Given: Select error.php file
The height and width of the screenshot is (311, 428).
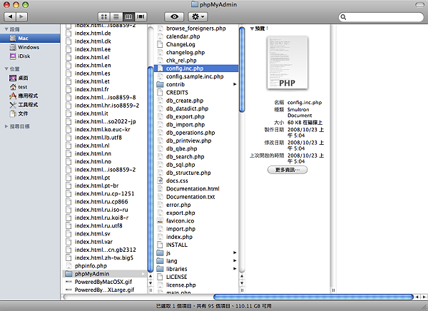Looking at the screenshot, I should [x=196, y=205].
